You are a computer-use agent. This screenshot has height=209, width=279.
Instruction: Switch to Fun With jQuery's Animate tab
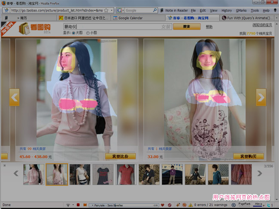(x=247, y=18)
